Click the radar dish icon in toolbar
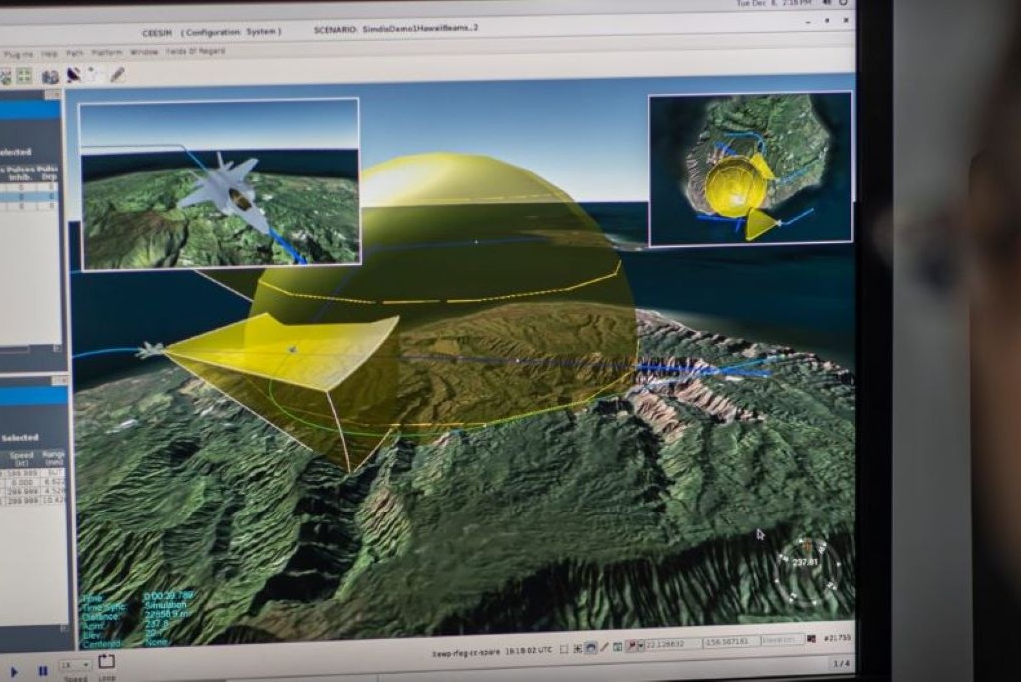The image size is (1021, 682). pos(73,75)
